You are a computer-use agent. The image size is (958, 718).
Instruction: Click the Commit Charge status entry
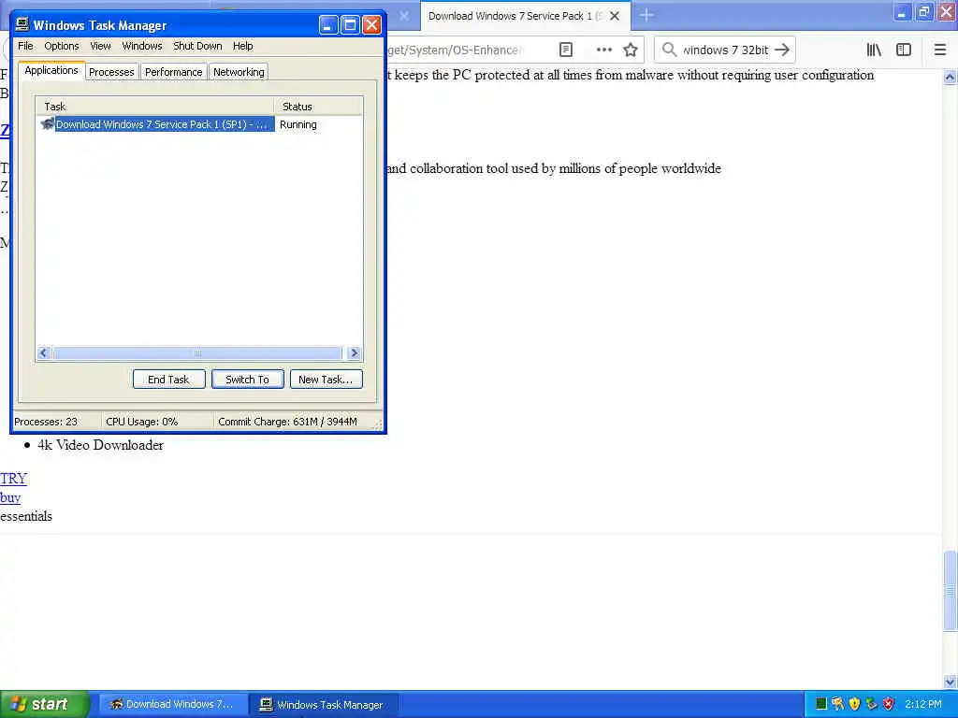coord(287,422)
